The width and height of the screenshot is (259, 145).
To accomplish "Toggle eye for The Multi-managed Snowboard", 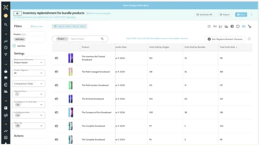I will coord(56,72).
